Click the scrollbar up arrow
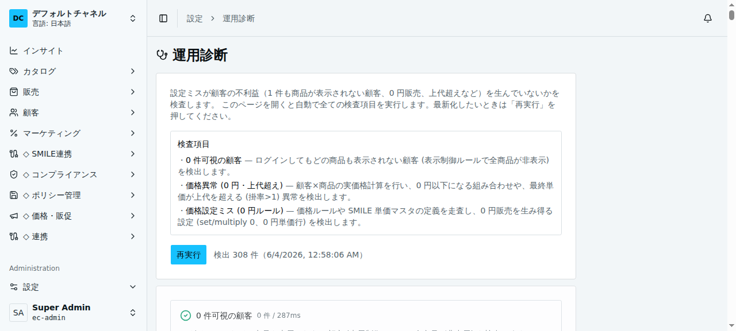The height and width of the screenshot is (331, 736). point(731,4)
